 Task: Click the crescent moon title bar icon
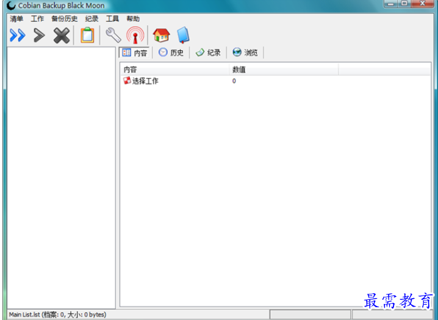pos(10,5)
